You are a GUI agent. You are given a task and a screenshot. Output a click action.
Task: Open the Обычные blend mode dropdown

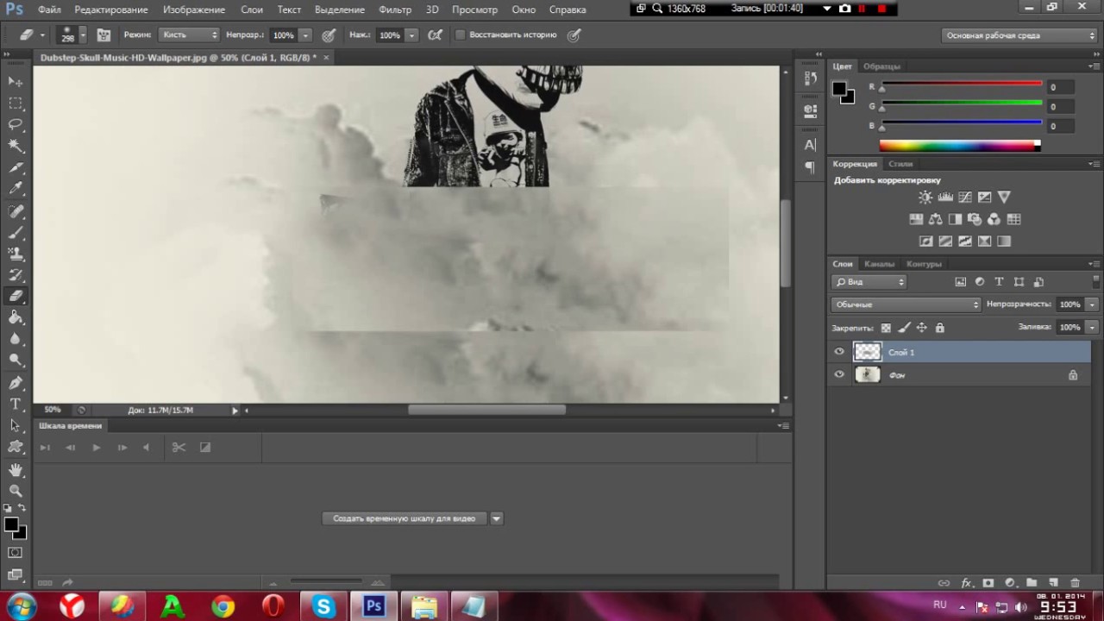[906, 304]
